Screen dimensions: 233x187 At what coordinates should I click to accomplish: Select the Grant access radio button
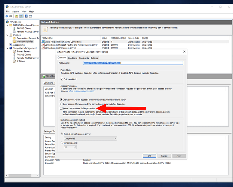point(61,99)
